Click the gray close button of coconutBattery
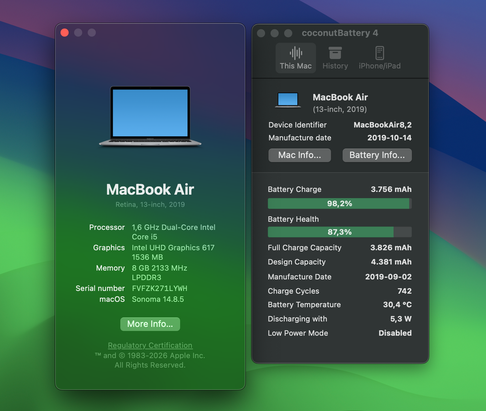Image resolution: width=486 pixels, height=411 pixels. tap(261, 33)
